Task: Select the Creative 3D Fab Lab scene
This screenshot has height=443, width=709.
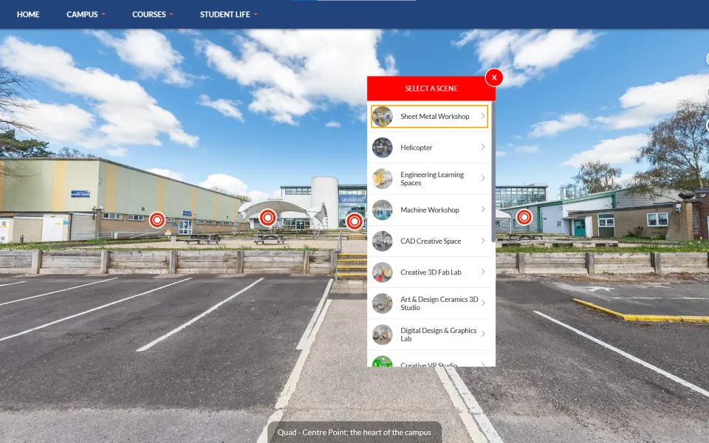Action: click(x=429, y=272)
